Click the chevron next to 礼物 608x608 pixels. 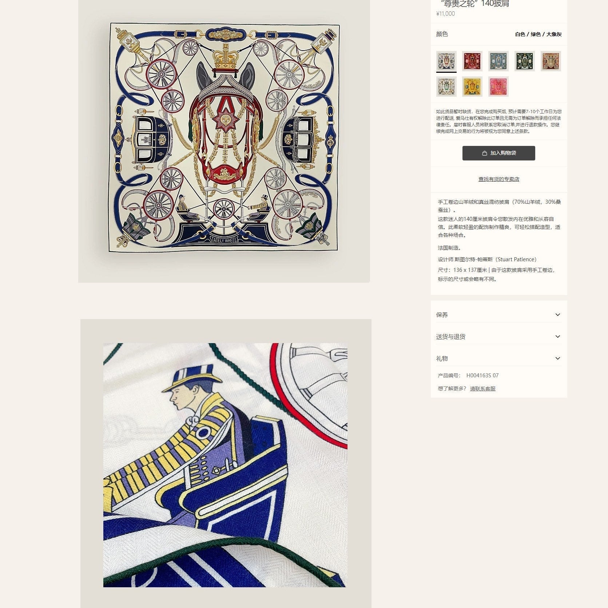557,358
